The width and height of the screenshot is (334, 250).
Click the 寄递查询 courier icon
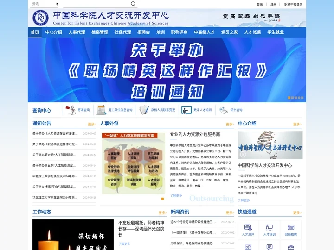coord(71,110)
